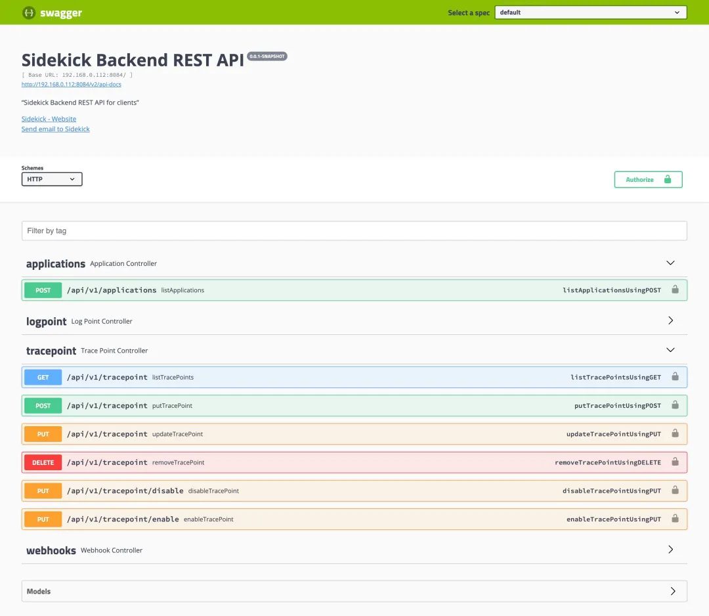Click lock icon on listApplications POST row
The width and height of the screenshot is (709, 616).
[x=675, y=290]
